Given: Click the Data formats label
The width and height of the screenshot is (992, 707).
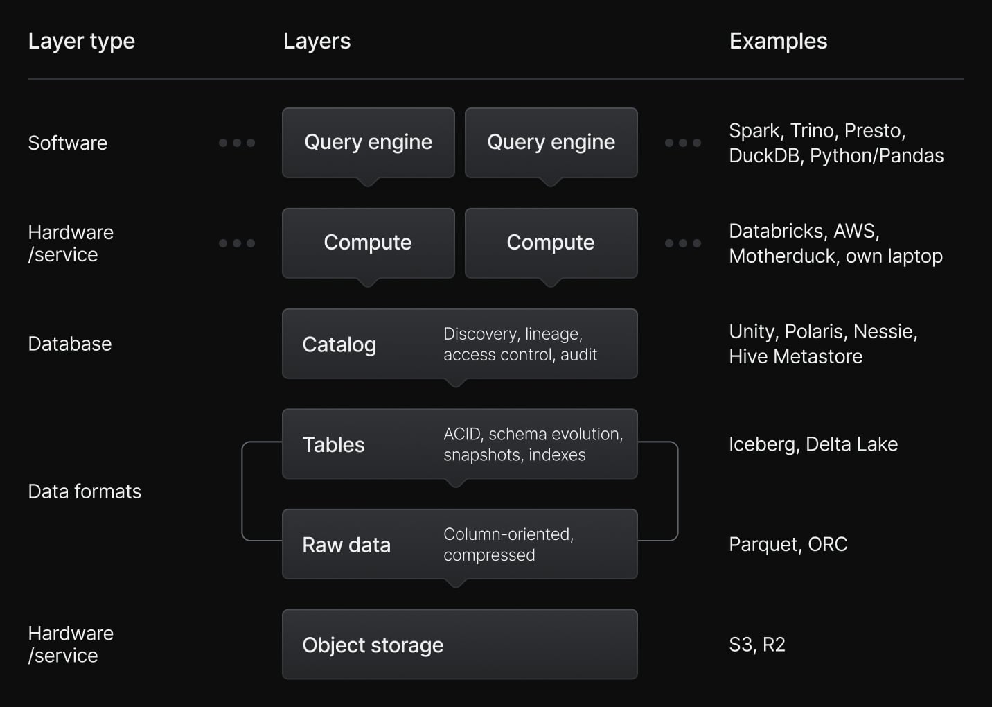Looking at the screenshot, I should click(x=85, y=491).
